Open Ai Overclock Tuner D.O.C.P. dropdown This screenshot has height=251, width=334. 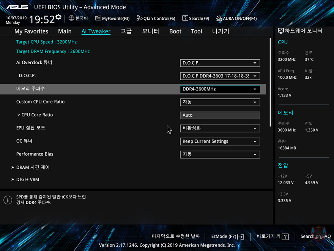tap(220, 63)
